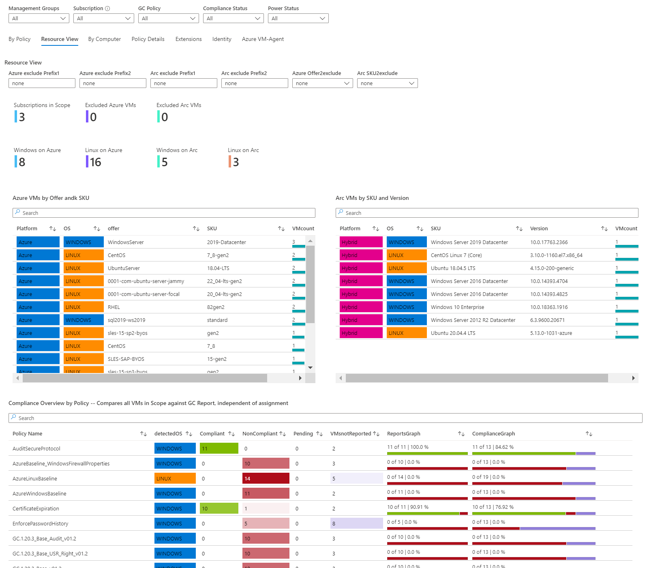This screenshot has height=568, width=647.
Task: Click the Azure exclude Prefix1 field
Action: pyautogui.click(x=42, y=83)
